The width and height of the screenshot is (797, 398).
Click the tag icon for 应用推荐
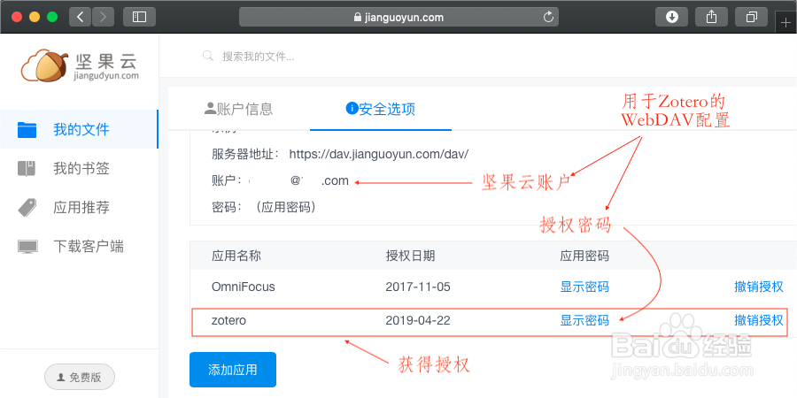(27, 208)
